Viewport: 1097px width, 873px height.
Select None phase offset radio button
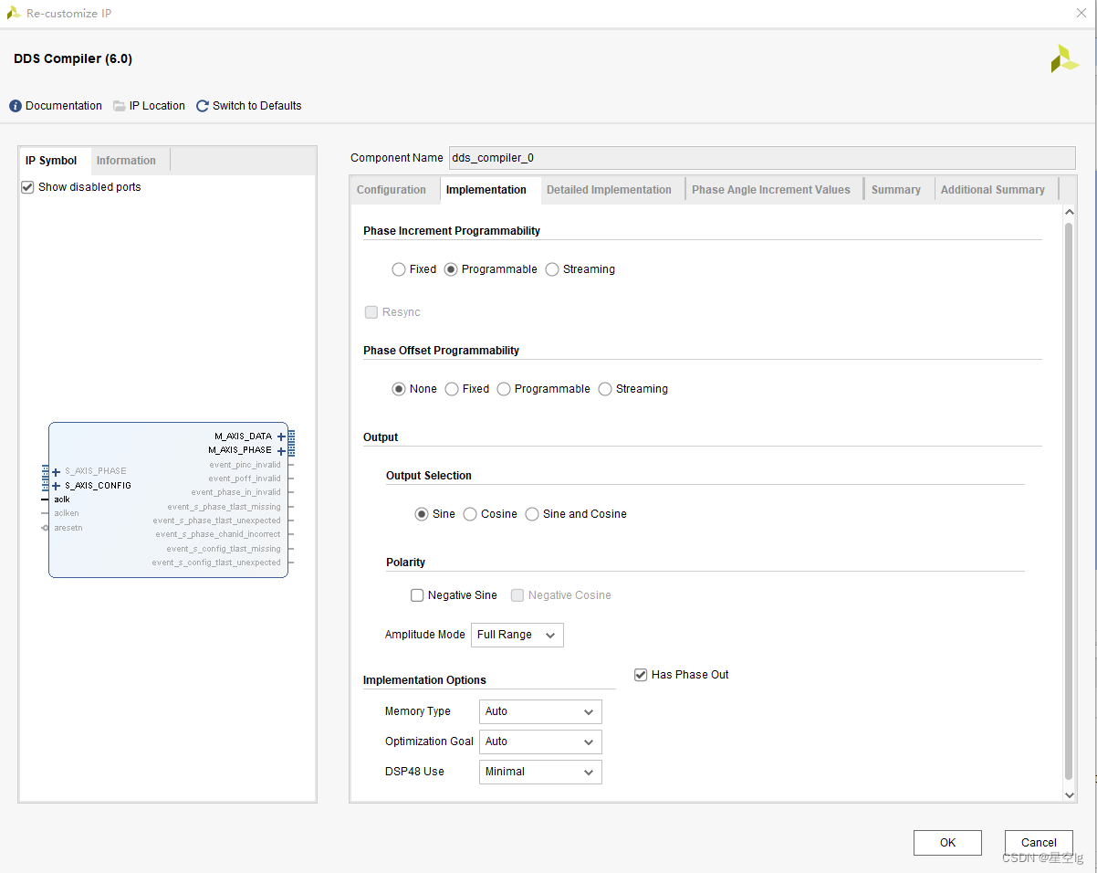tap(399, 389)
